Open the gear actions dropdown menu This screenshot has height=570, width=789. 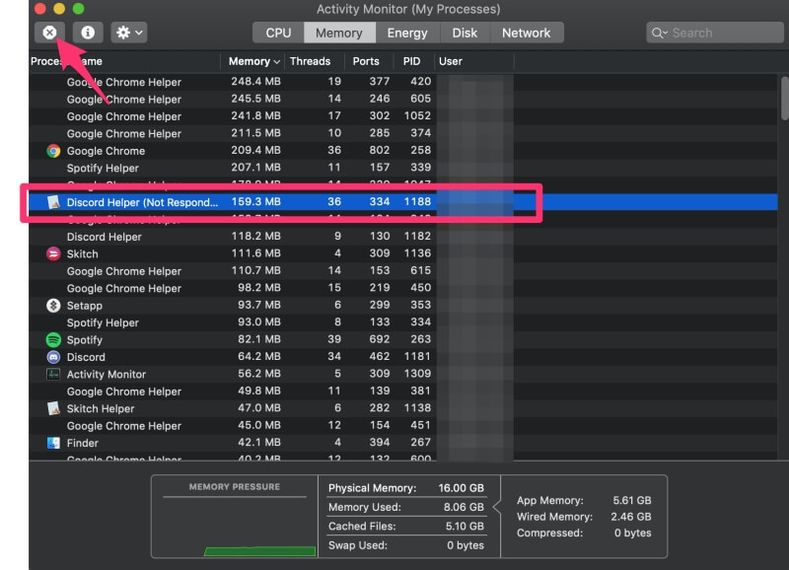click(129, 33)
